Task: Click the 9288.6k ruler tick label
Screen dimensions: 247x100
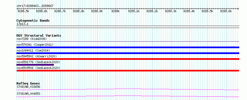Action: coord(42,11)
